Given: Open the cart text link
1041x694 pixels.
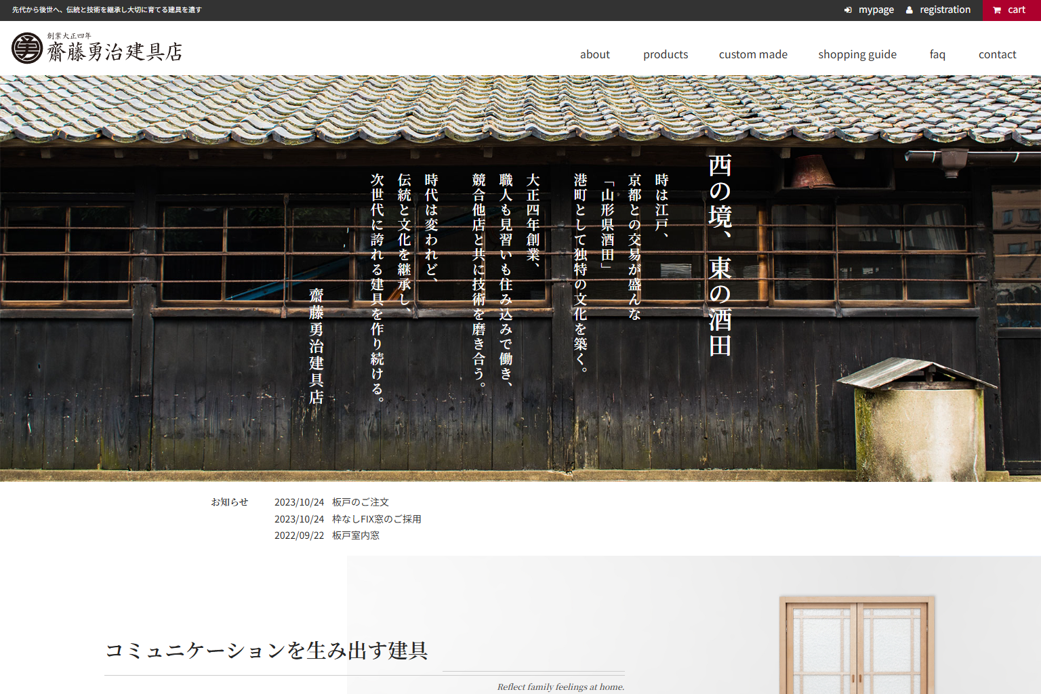Looking at the screenshot, I should pyautogui.click(x=1016, y=10).
